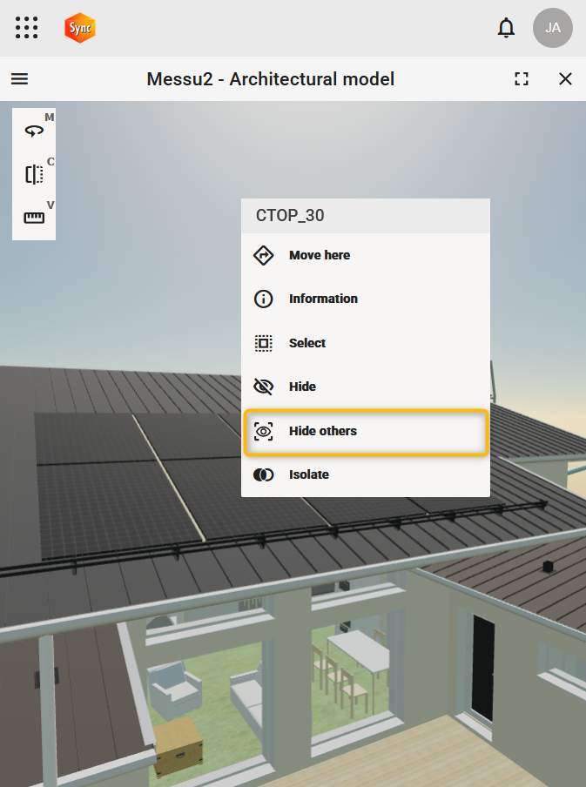Click the Messu2 Architectural model title
The height and width of the screenshot is (787, 586).
tap(271, 79)
